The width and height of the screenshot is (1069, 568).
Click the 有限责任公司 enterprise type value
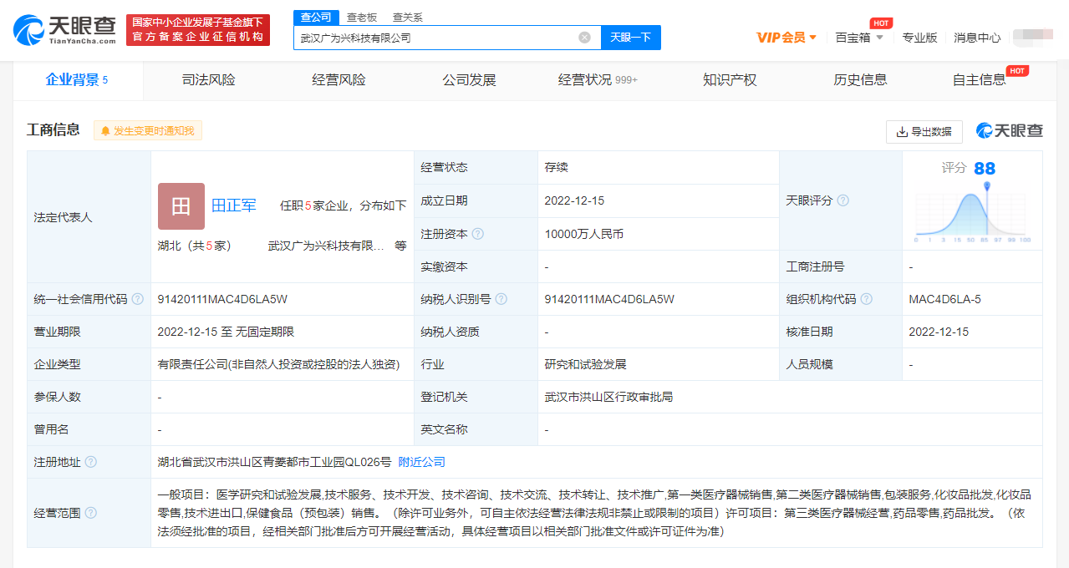[278, 365]
